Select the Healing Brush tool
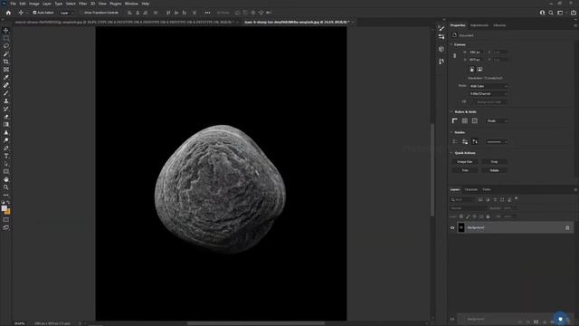The height and width of the screenshot is (326, 579). 6,85
